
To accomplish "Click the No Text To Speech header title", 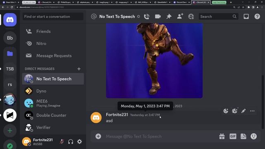I will [117, 17].
